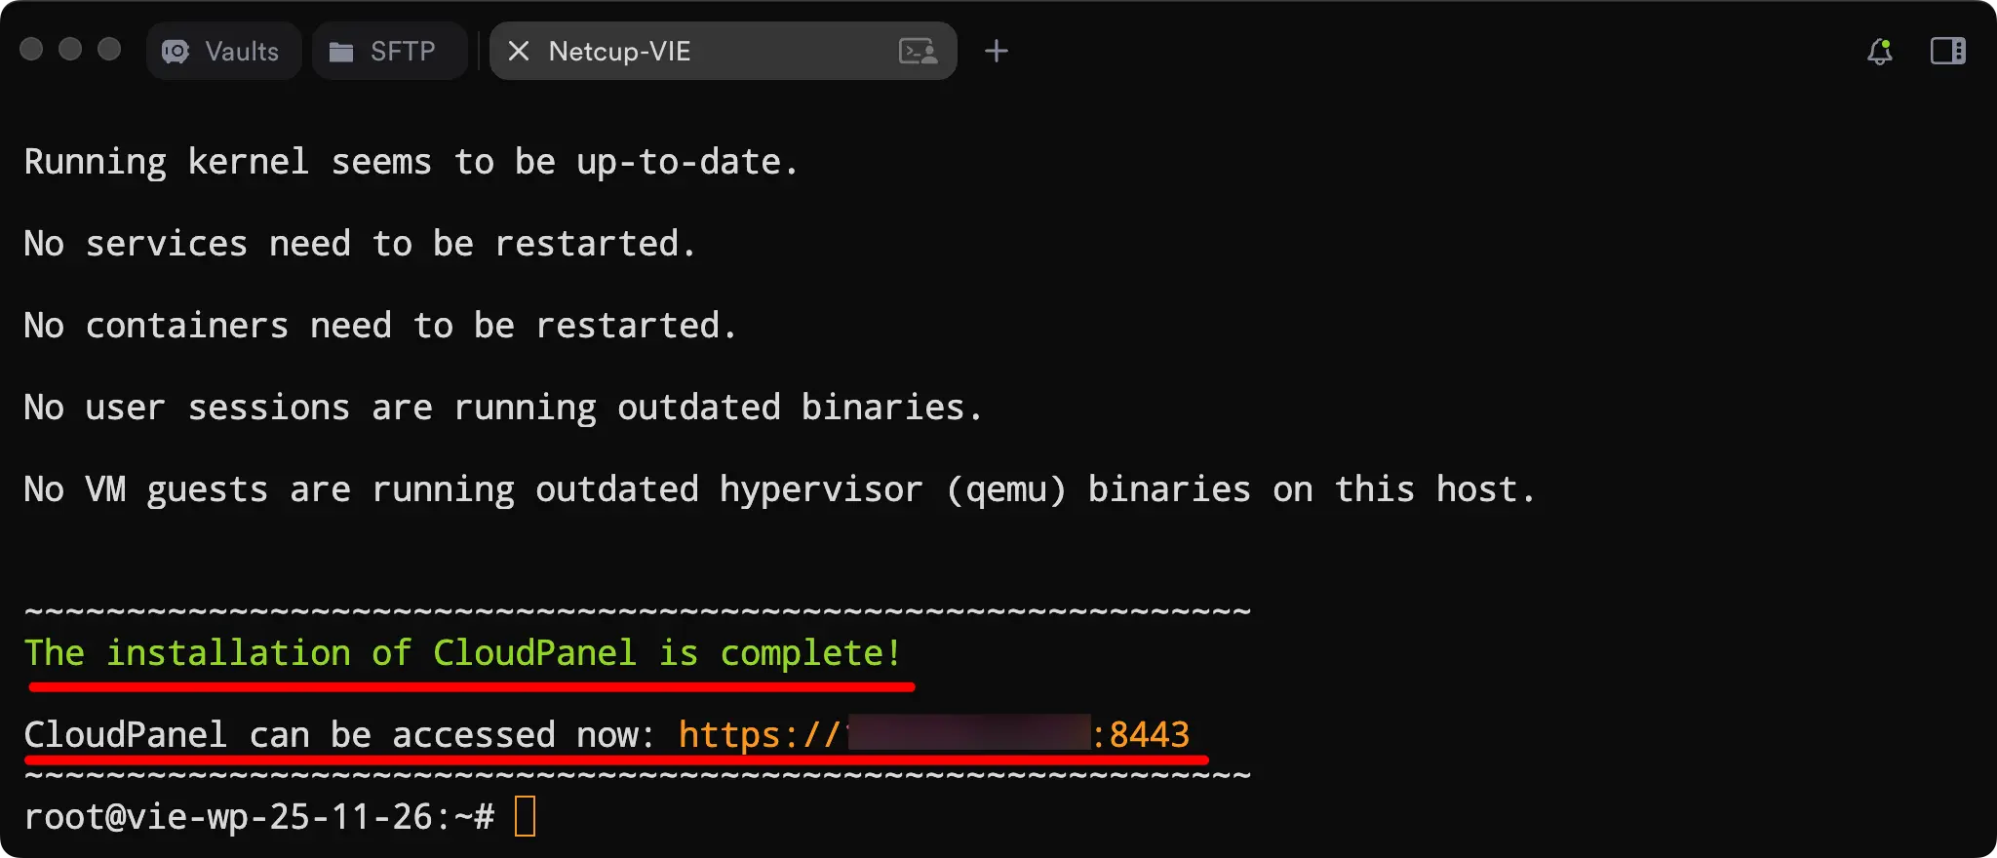Toggle the right sidebar panel

[1947, 51]
